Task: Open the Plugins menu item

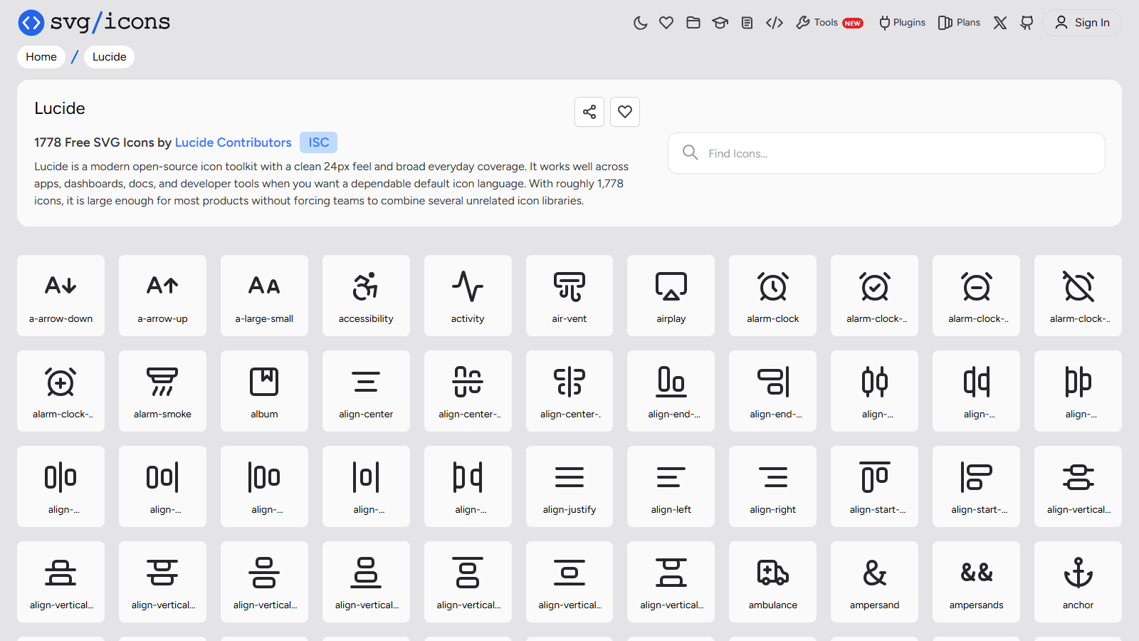Action: click(x=902, y=23)
